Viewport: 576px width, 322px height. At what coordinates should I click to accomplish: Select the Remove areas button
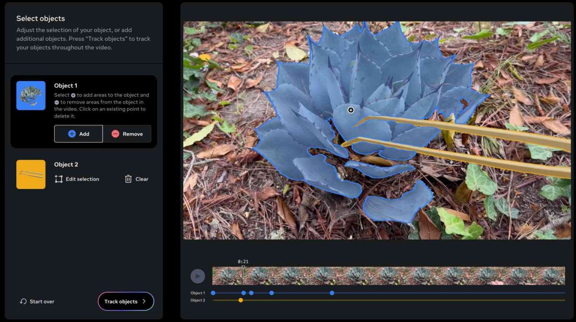127,134
